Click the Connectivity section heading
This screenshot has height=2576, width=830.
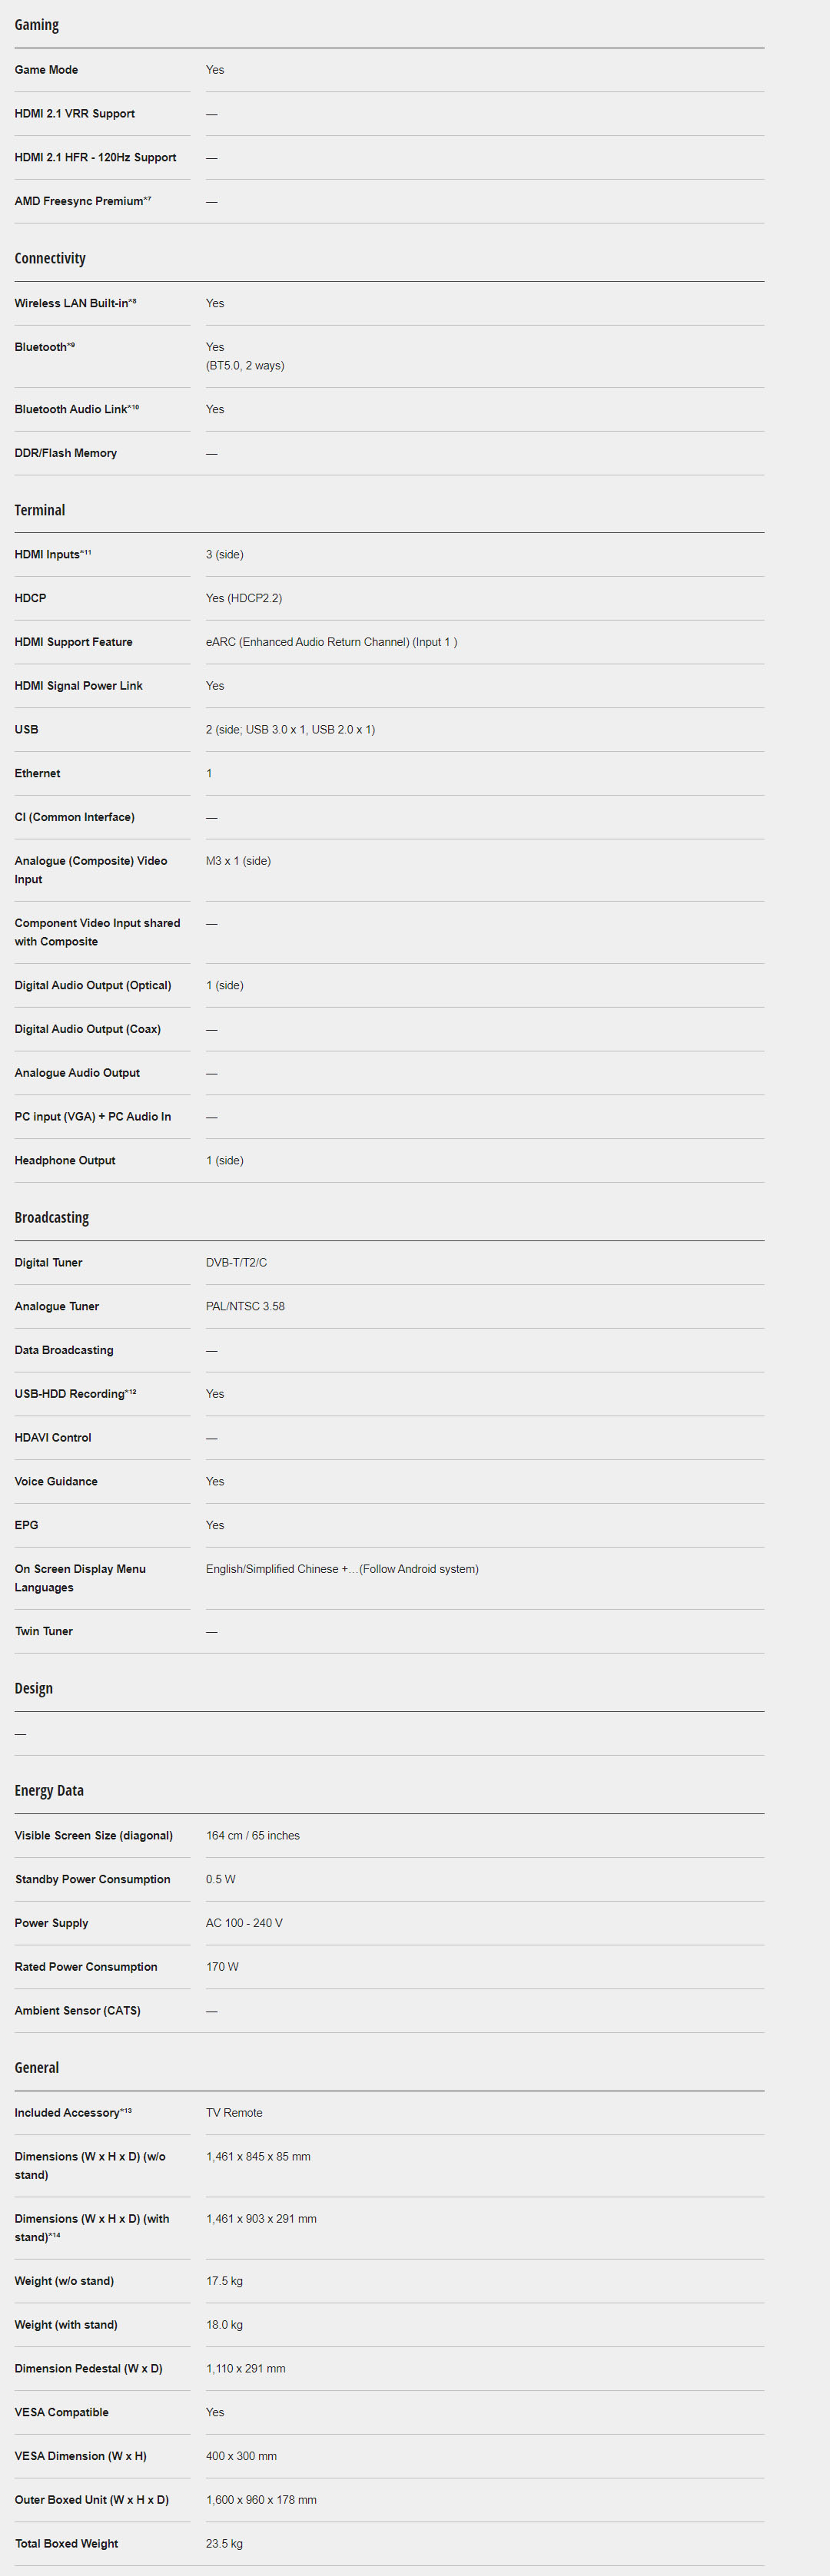pos(50,258)
